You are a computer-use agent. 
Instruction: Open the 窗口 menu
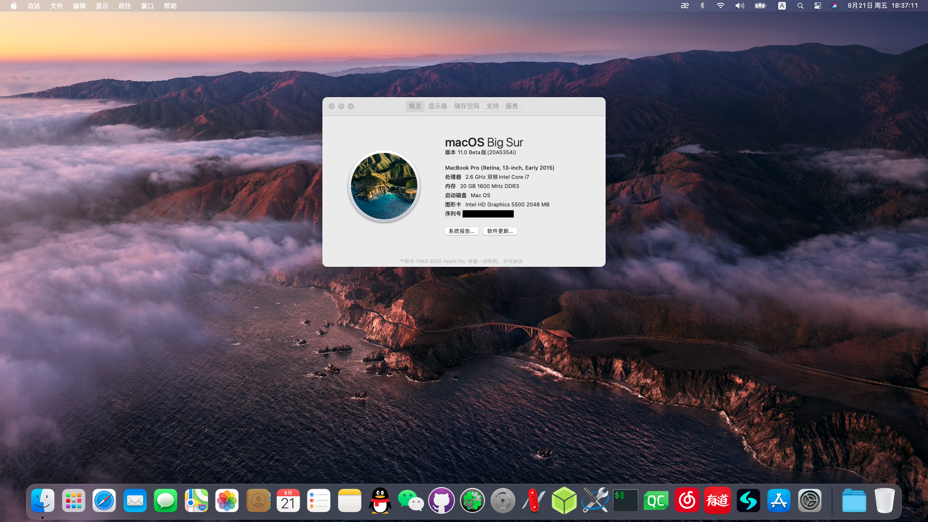(147, 6)
